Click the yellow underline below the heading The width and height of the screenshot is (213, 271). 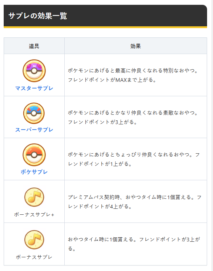pos(105,27)
